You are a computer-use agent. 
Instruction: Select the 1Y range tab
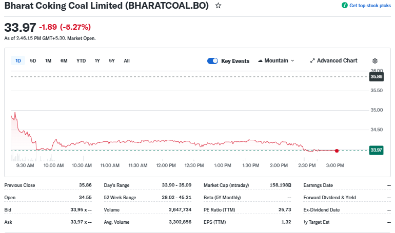97,60
